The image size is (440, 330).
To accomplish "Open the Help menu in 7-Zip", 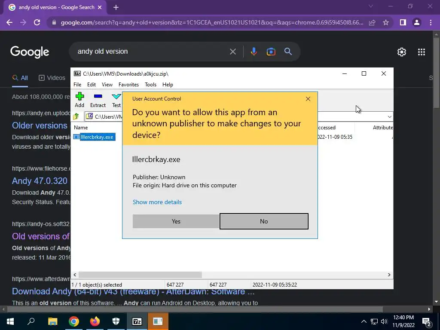I will coord(168,85).
